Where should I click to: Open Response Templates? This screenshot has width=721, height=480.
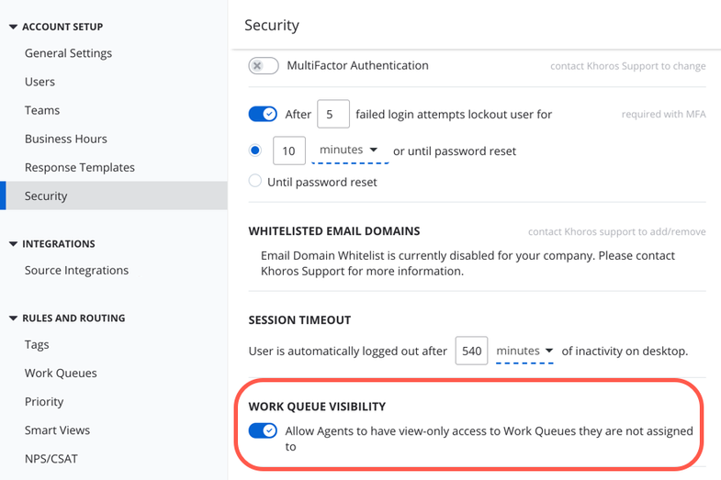coord(80,168)
